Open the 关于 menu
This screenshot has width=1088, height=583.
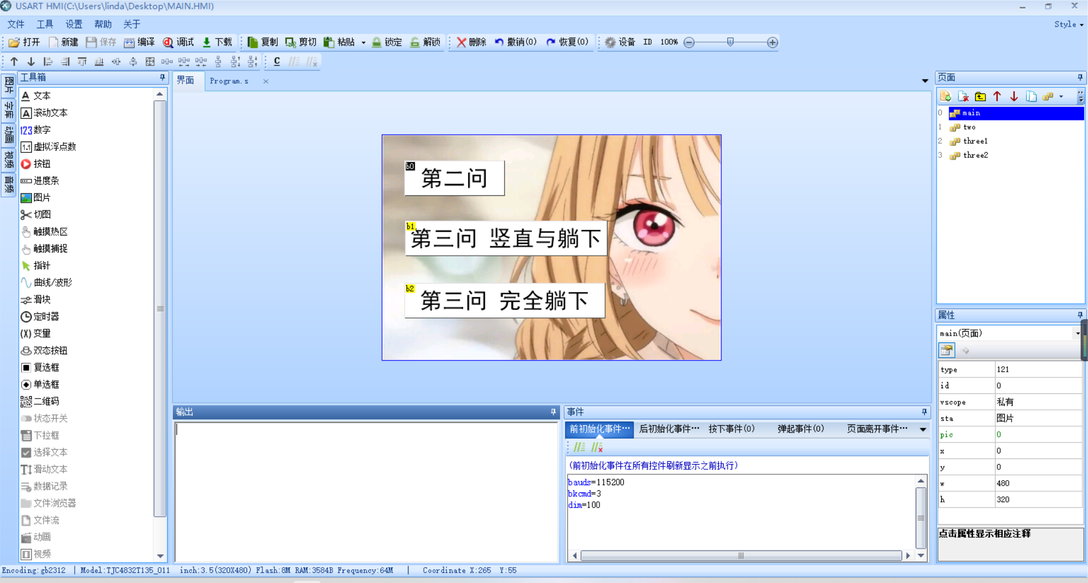pyautogui.click(x=131, y=24)
